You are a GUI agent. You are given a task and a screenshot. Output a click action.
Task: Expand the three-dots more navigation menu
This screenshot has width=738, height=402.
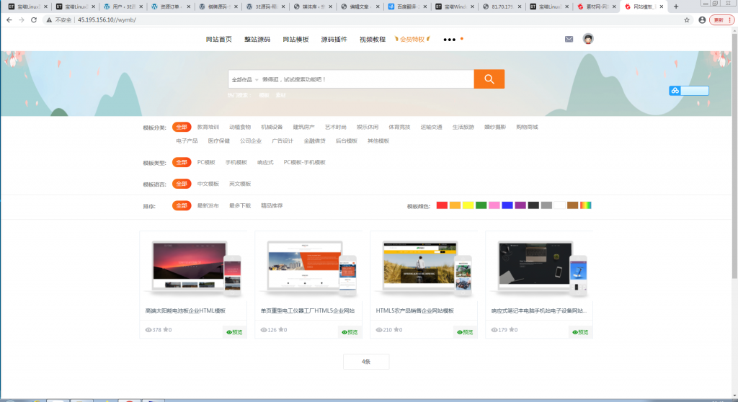point(450,39)
